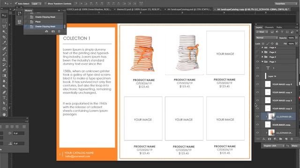Select the Rectangular Marquee tool
Screen dimensions: 300x168
tap(4, 21)
